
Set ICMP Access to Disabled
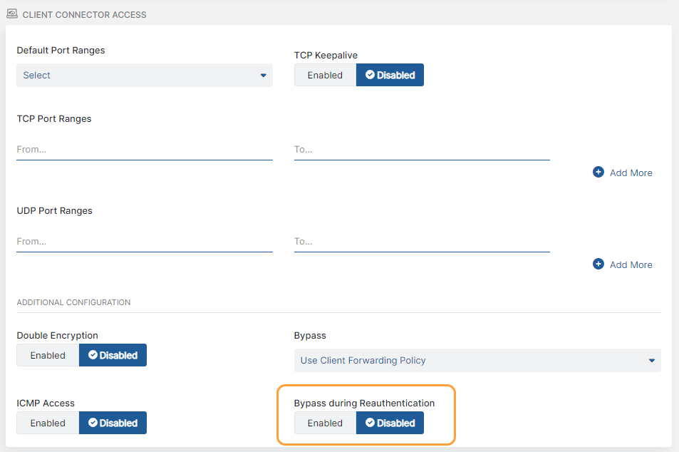(x=113, y=423)
